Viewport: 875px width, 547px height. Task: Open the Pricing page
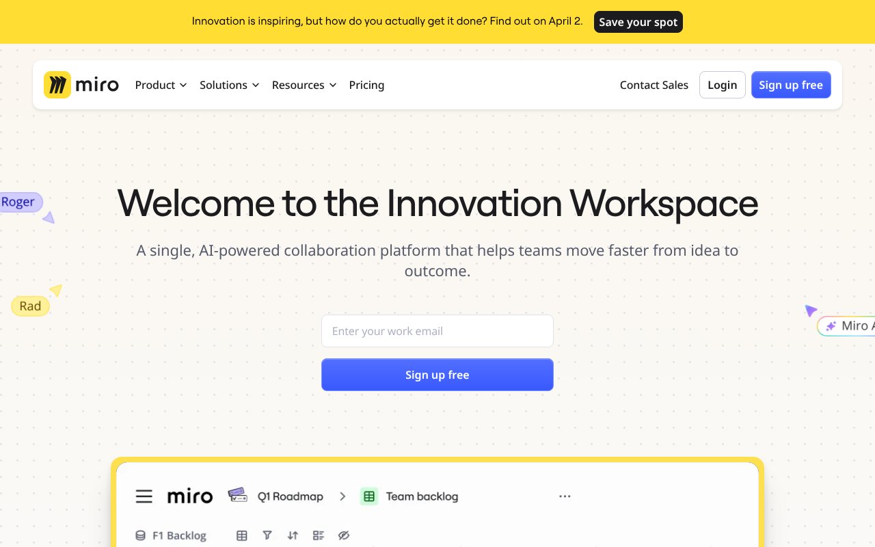(366, 85)
